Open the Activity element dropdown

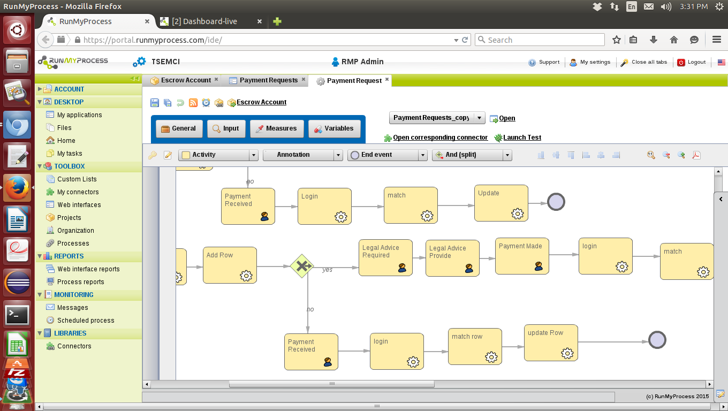pyautogui.click(x=253, y=155)
